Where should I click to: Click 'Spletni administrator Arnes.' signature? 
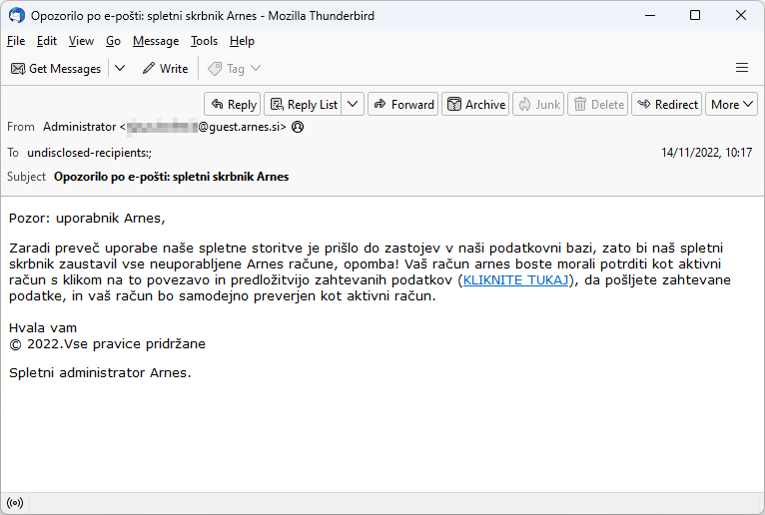[x=100, y=372]
